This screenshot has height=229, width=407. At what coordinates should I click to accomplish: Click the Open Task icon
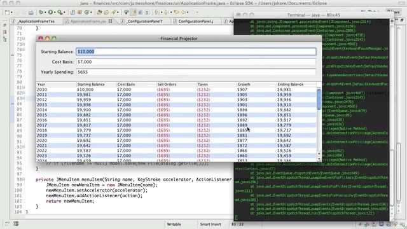pyautogui.click(x=106, y=12)
